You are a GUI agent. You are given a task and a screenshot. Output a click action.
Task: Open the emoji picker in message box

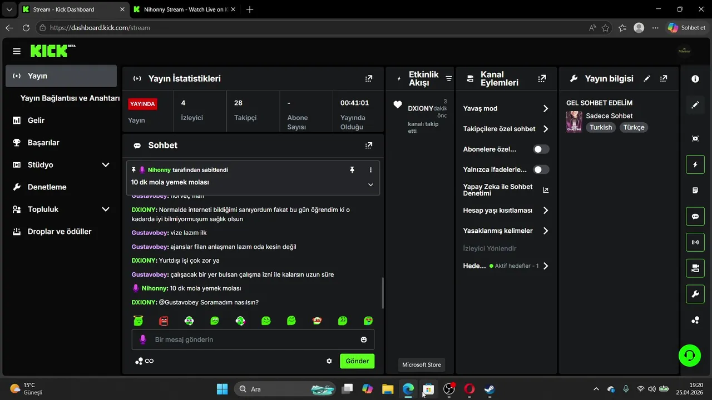(364, 339)
